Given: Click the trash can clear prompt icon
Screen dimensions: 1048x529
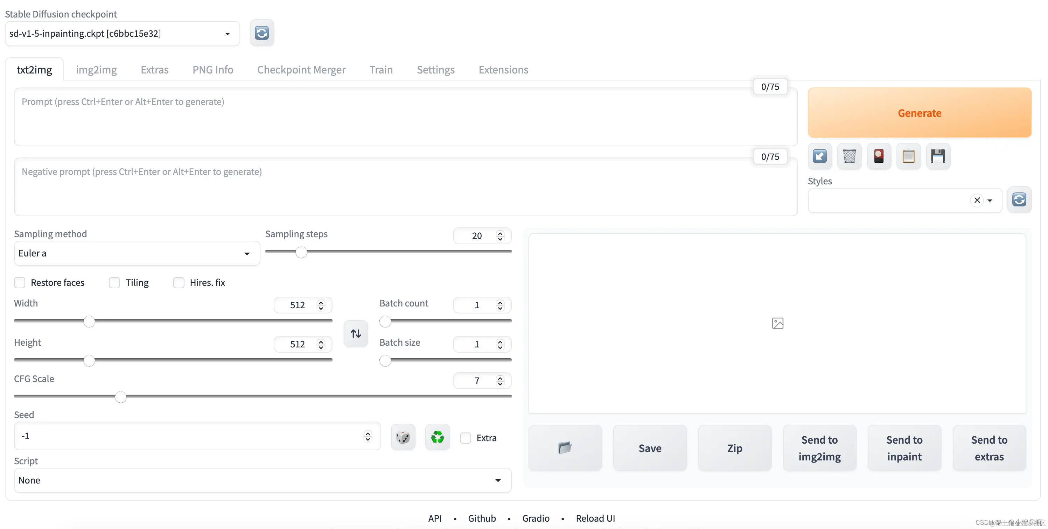Looking at the screenshot, I should [849, 156].
